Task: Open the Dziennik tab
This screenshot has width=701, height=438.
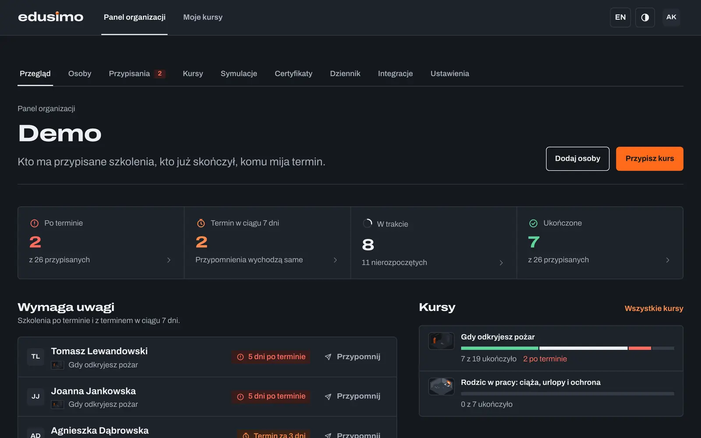Action: click(x=345, y=74)
